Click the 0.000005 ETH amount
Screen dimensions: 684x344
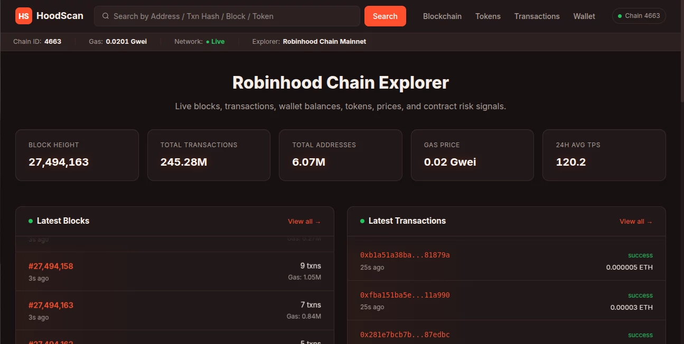[x=630, y=267]
